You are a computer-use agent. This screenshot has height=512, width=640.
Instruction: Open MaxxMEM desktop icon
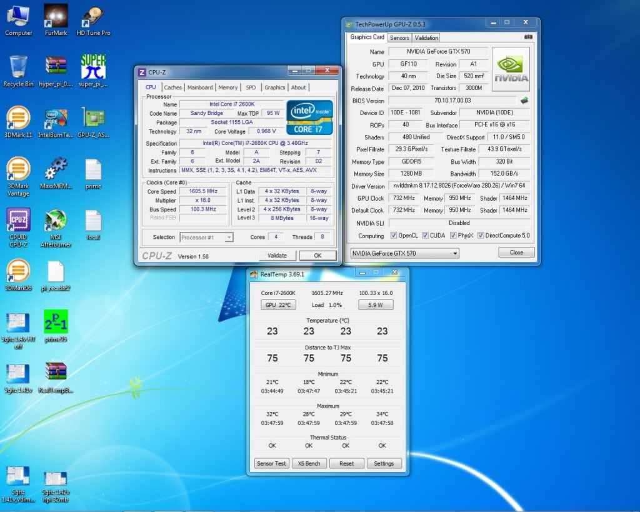point(56,174)
